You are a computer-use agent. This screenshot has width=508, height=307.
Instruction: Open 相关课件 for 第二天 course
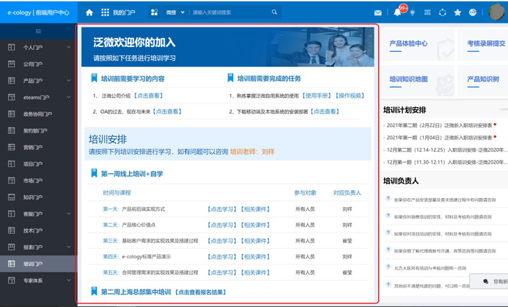tap(255, 225)
